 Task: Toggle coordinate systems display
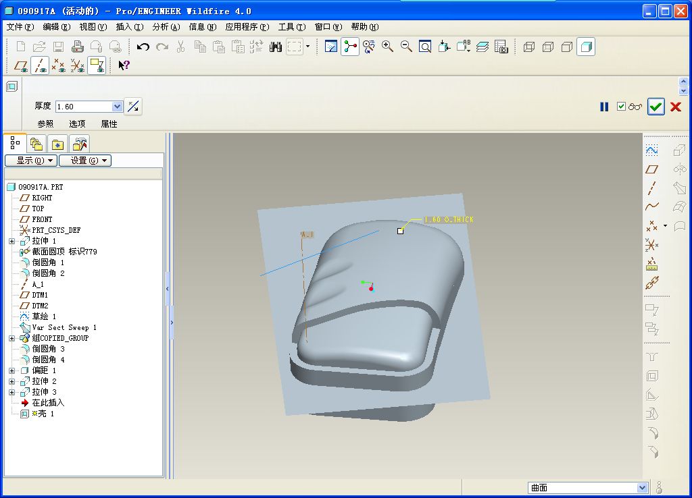78,65
